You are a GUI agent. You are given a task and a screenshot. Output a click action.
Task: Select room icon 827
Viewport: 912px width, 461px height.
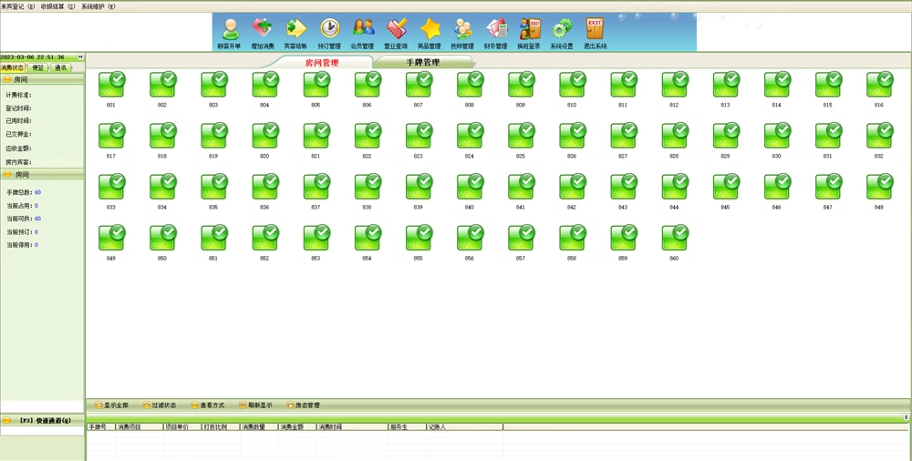624,136
